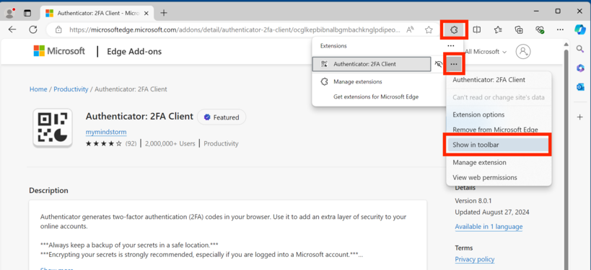Select Authenticator: 2FA Client in extensions list
The image size is (591, 270).
[371, 64]
